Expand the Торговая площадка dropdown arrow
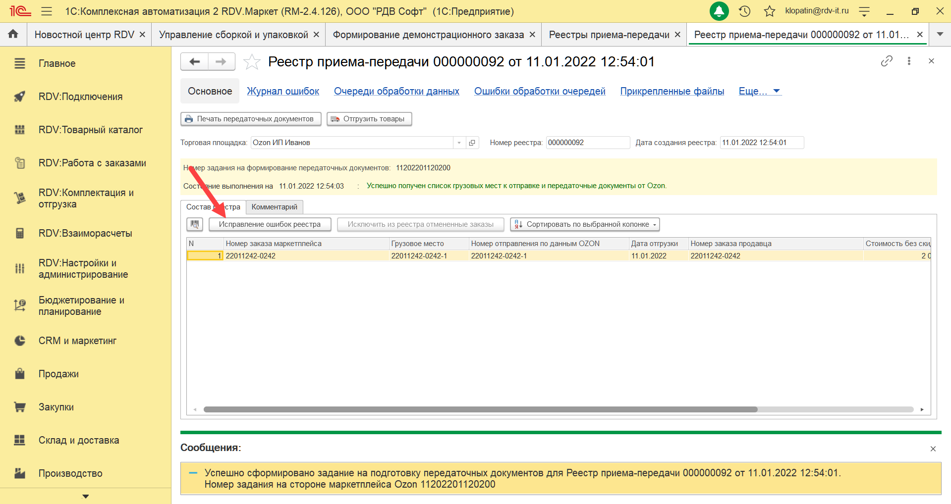The image size is (951, 504). (459, 143)
